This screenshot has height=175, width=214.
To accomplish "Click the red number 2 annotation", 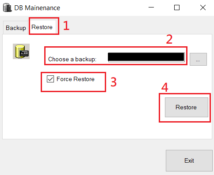I will (x=169, y=39).
